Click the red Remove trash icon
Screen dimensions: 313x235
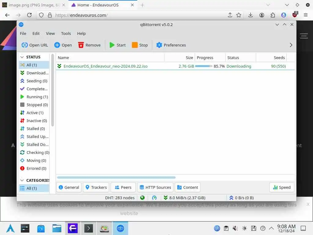pyautogui.click(x=81, y=45)
